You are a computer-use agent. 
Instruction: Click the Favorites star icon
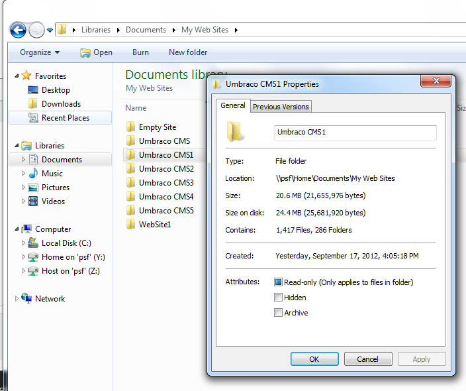tap(26, 76)
